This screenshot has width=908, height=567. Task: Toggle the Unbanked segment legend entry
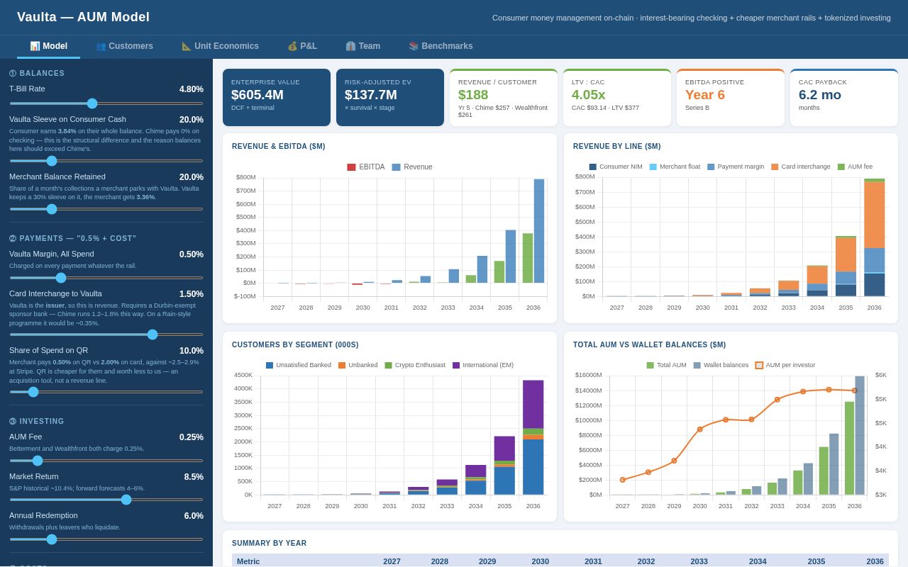pyautogui.click(x=358, y=366)
